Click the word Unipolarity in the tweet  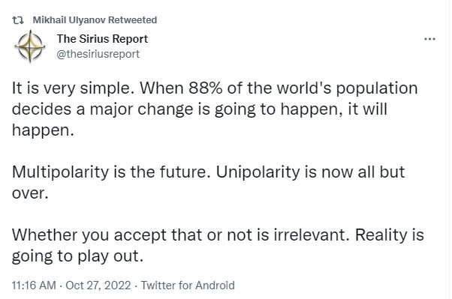pyautogui.click(x=258, y=172)
